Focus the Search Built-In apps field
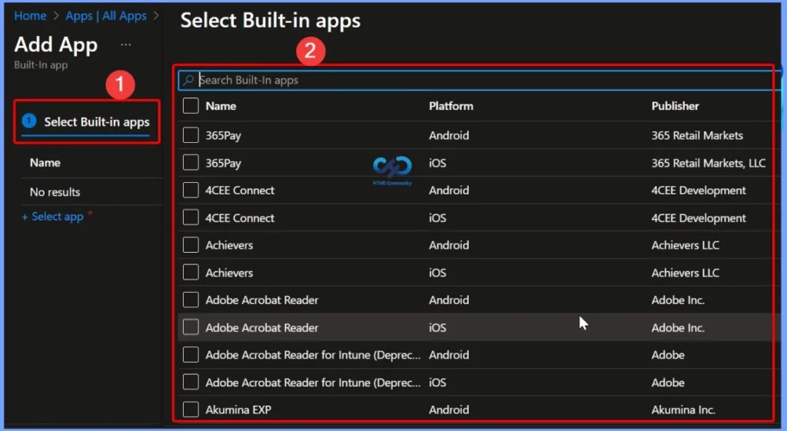This screenshot has height=431, width=787. [480, 80]
